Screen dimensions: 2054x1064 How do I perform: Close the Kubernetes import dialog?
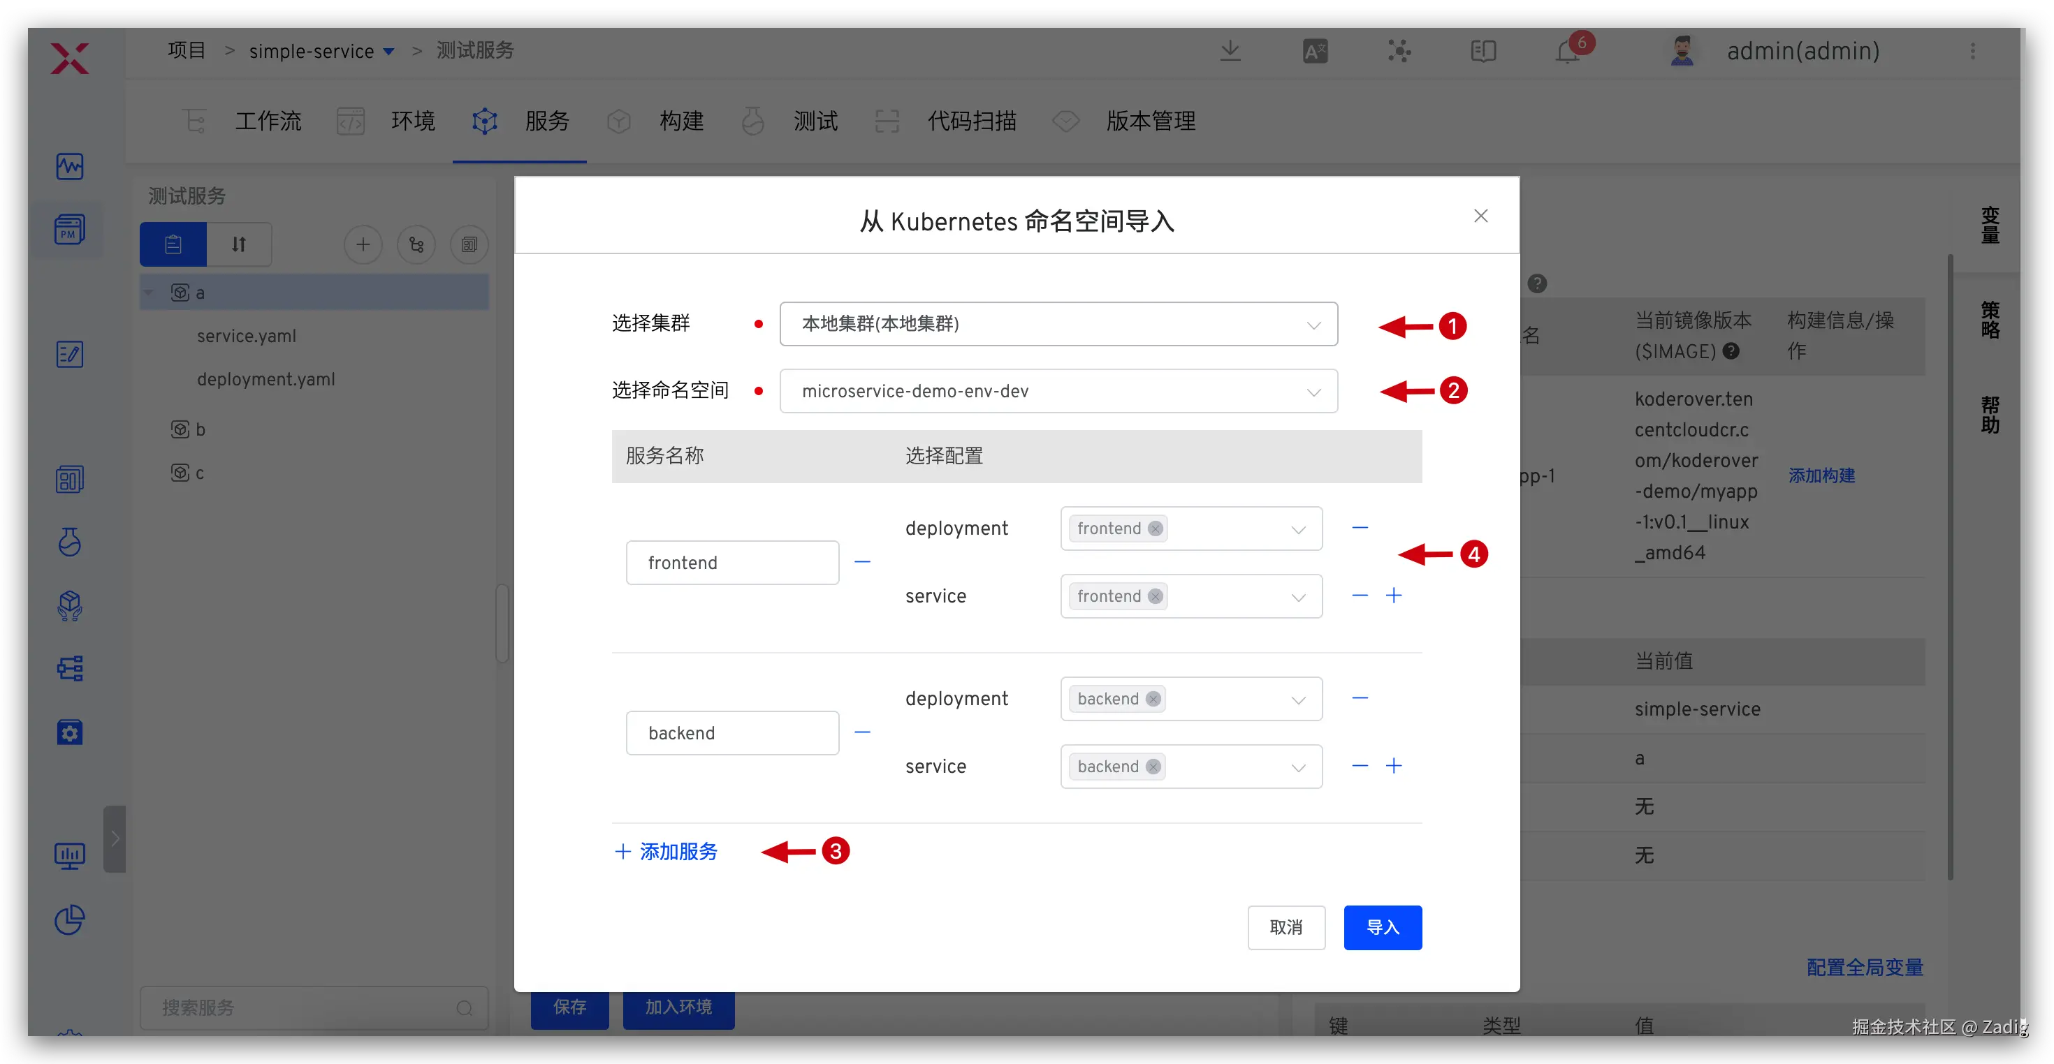1480,216
